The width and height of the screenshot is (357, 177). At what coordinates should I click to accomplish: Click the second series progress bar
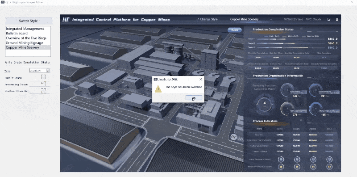coord(291,43)
